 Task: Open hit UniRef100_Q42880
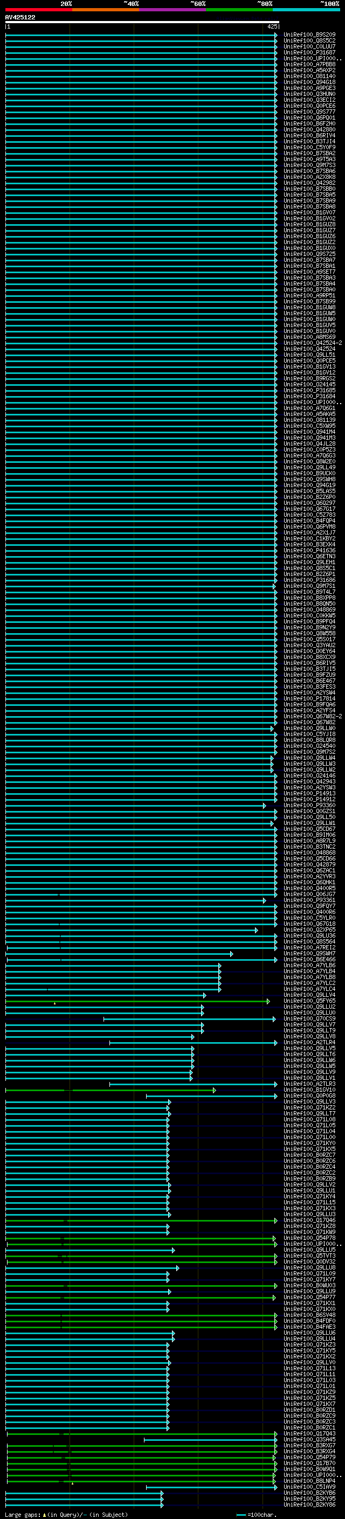point(309,130)
